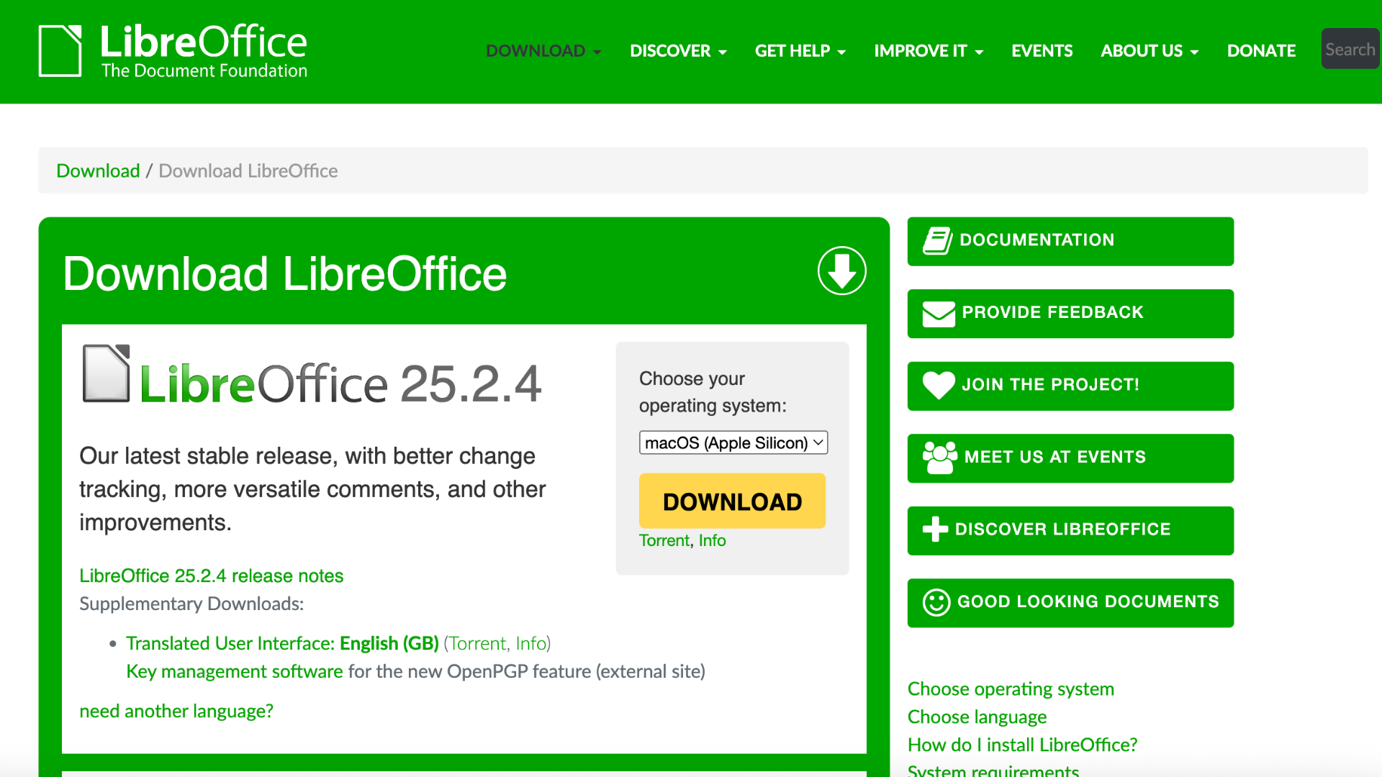Viewport: 1382px width, 777px height.
Task: Expand the DISCOVER navigation dropdown
Action: [x=677, y=50]
